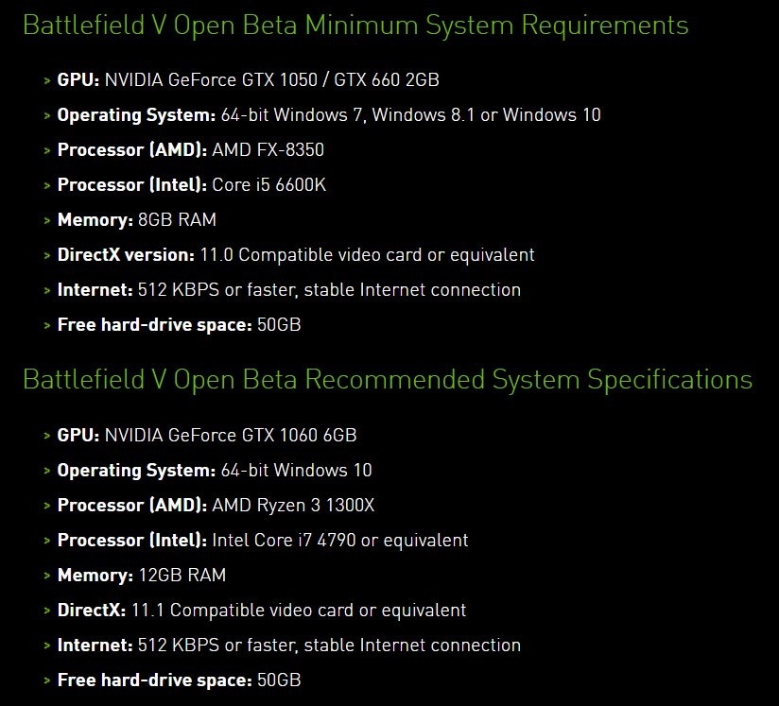This screenshot has height=706, width=779.
Task: Click the Recommended System Specifications heading
Action: (x=388, y=380)
